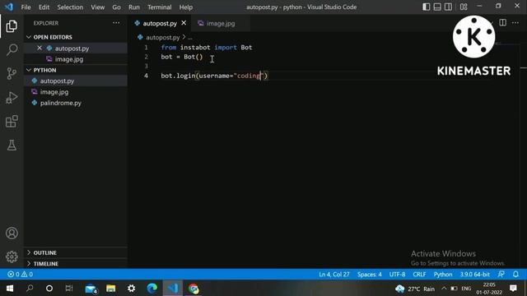Open the Terminal menu
527x296 pixels.
pyautogui.click(x=159, y=7)
